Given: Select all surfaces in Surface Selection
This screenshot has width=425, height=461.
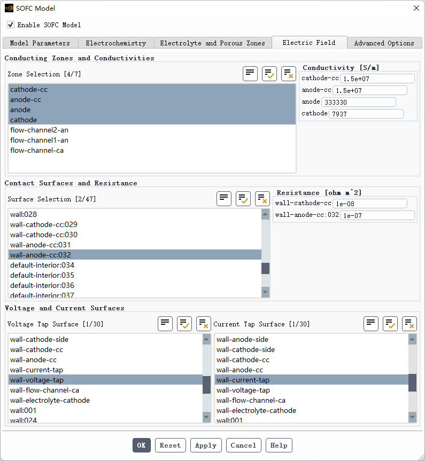Looking at the screenshot, I should click(x=243, y=199).
